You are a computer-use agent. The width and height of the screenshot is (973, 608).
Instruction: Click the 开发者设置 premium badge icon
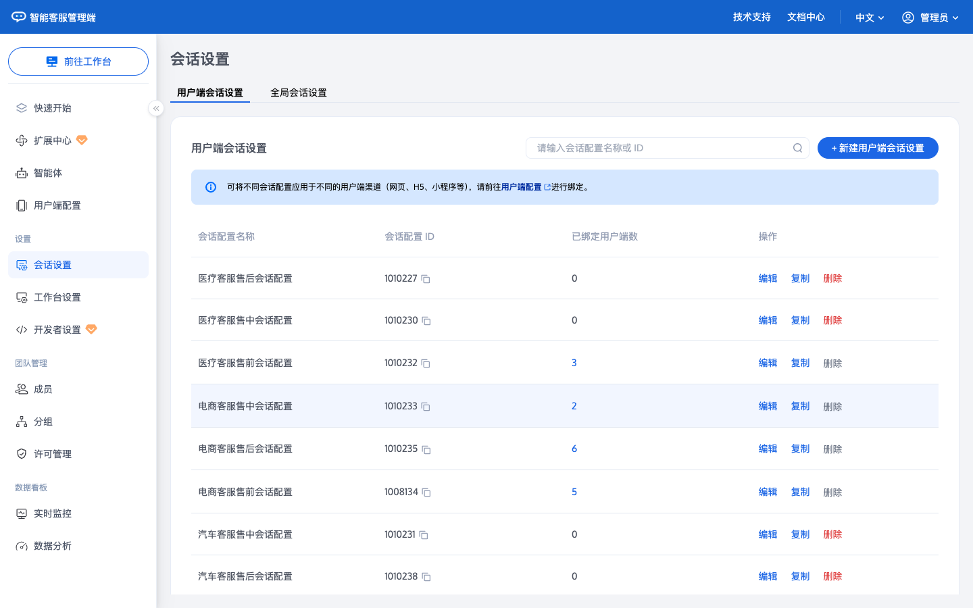(91, 329)
